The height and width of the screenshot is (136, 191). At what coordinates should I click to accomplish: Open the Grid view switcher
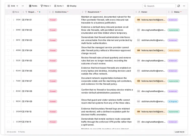[x=13, y=6]
